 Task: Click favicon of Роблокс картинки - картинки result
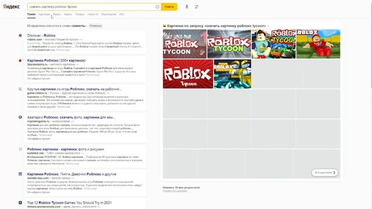coord(20,149)
